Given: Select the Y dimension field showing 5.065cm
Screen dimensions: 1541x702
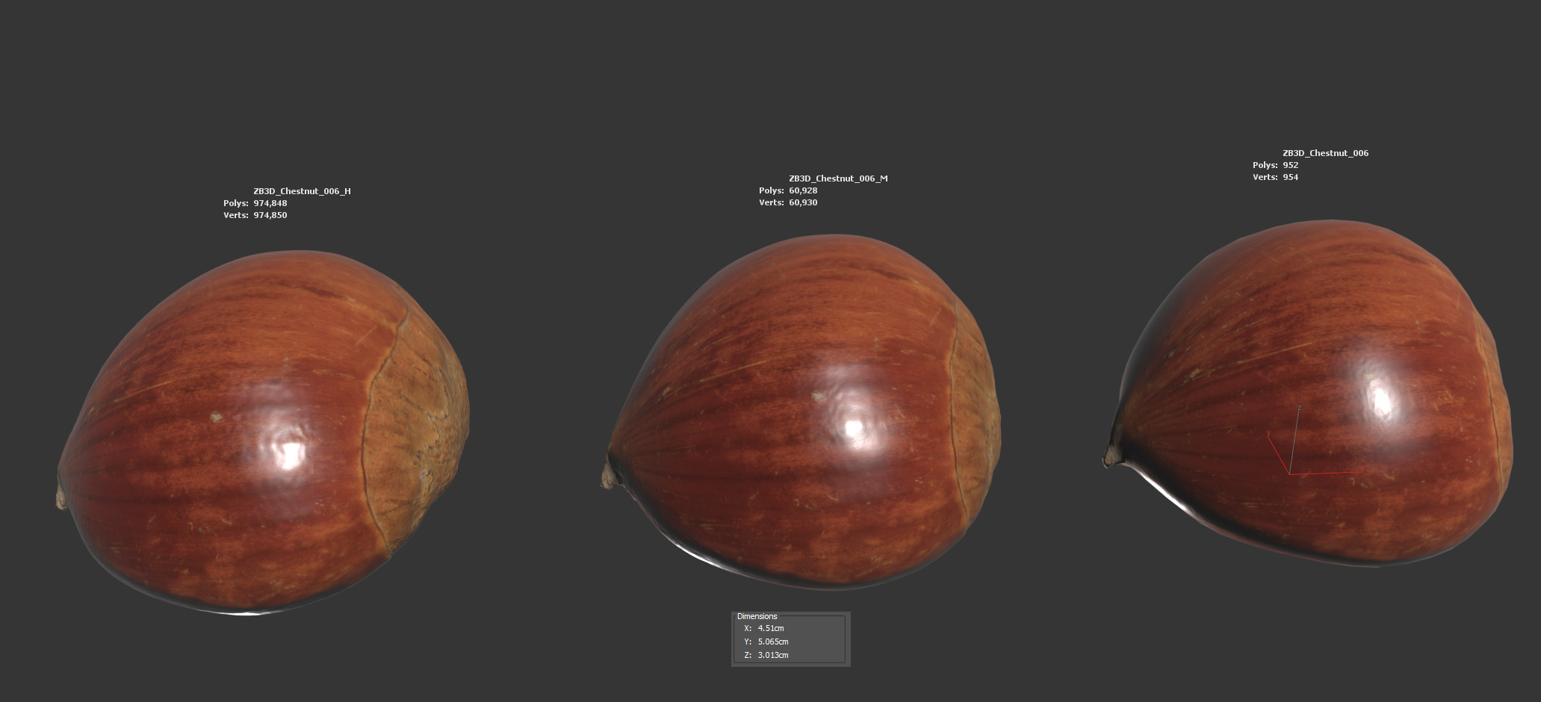Looking at the screenshot, I should 773,642.
